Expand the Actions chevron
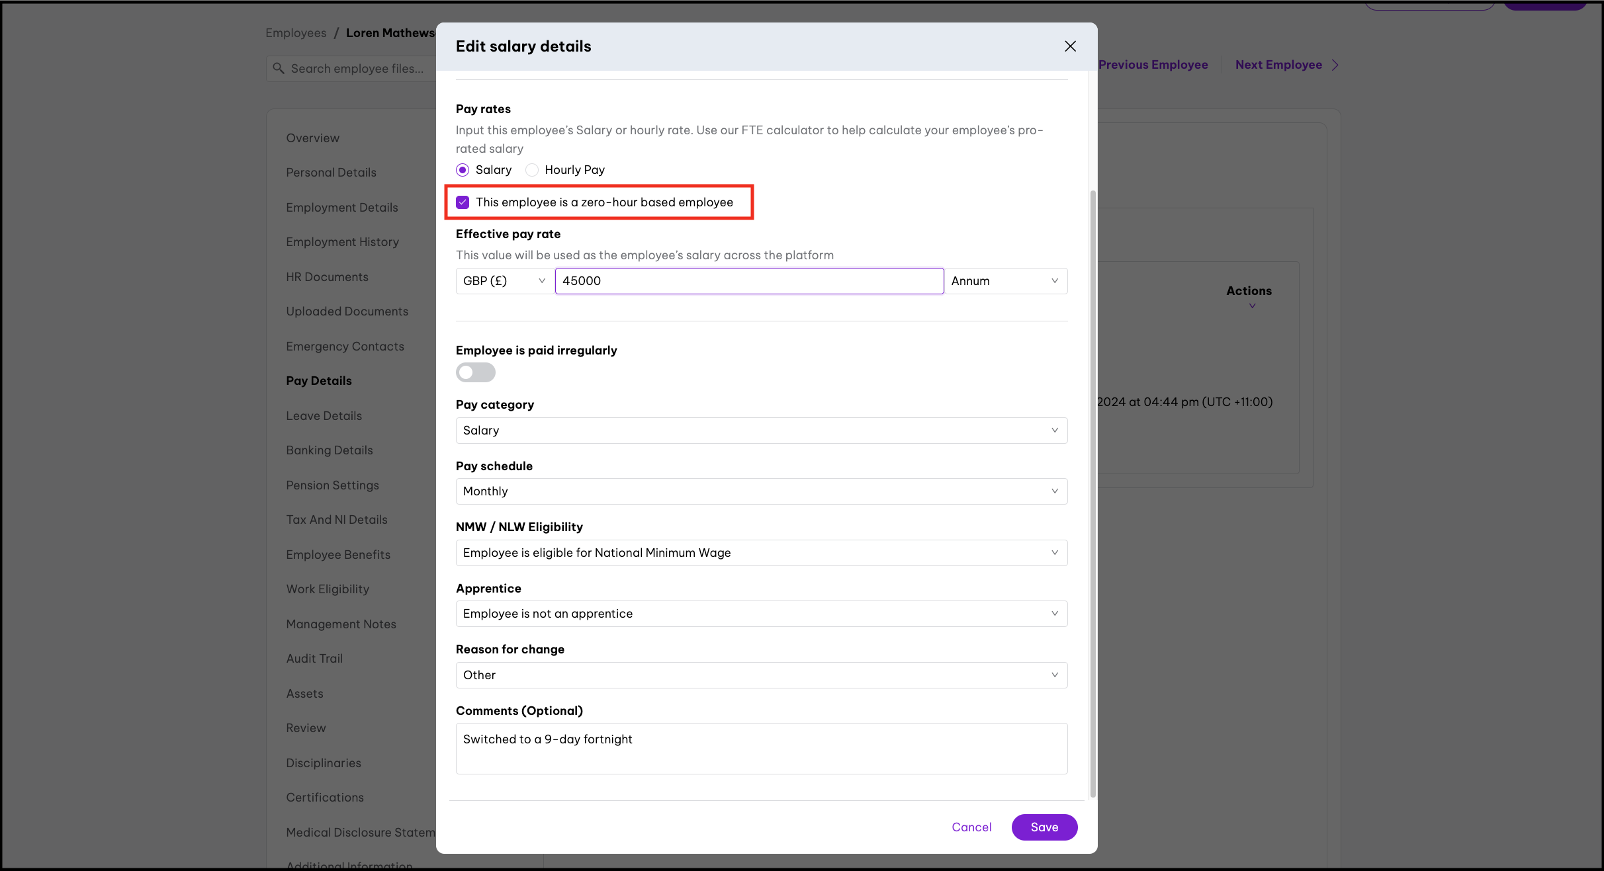This screenshot has height=871, width=1604. coord(1252,306)
